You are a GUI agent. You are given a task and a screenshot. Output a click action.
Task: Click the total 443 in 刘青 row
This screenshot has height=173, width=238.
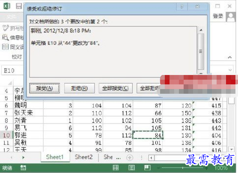(x=208, y=121)
